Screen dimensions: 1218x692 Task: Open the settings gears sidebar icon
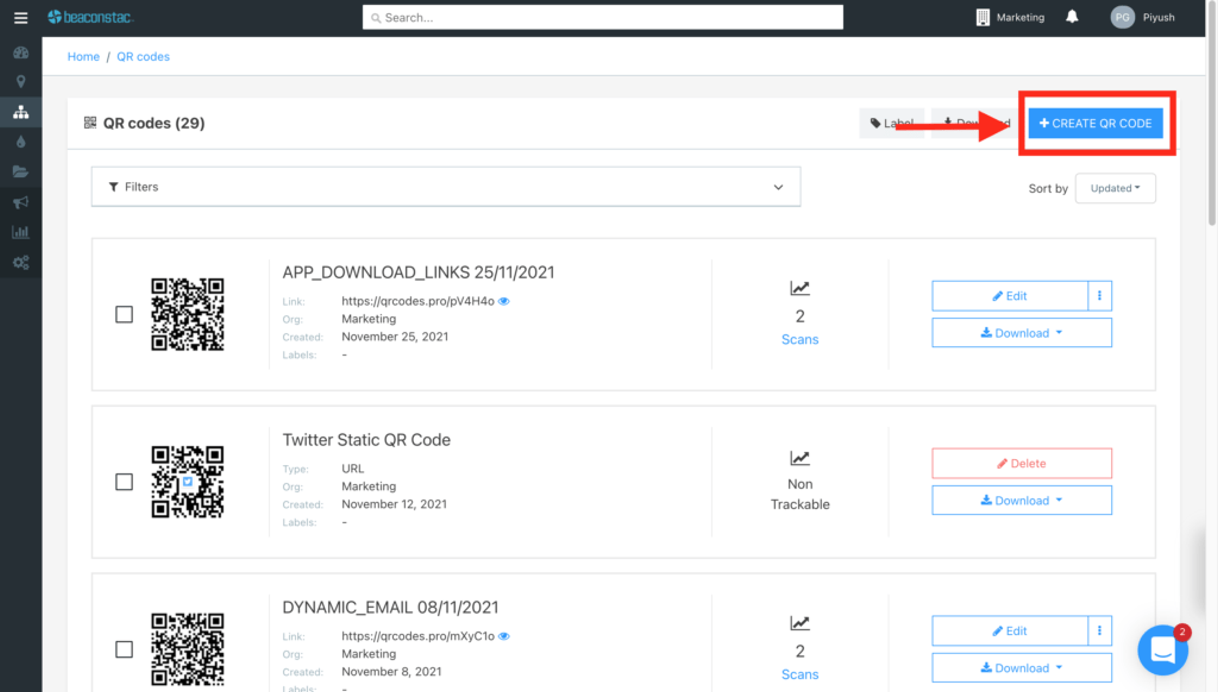20,262
